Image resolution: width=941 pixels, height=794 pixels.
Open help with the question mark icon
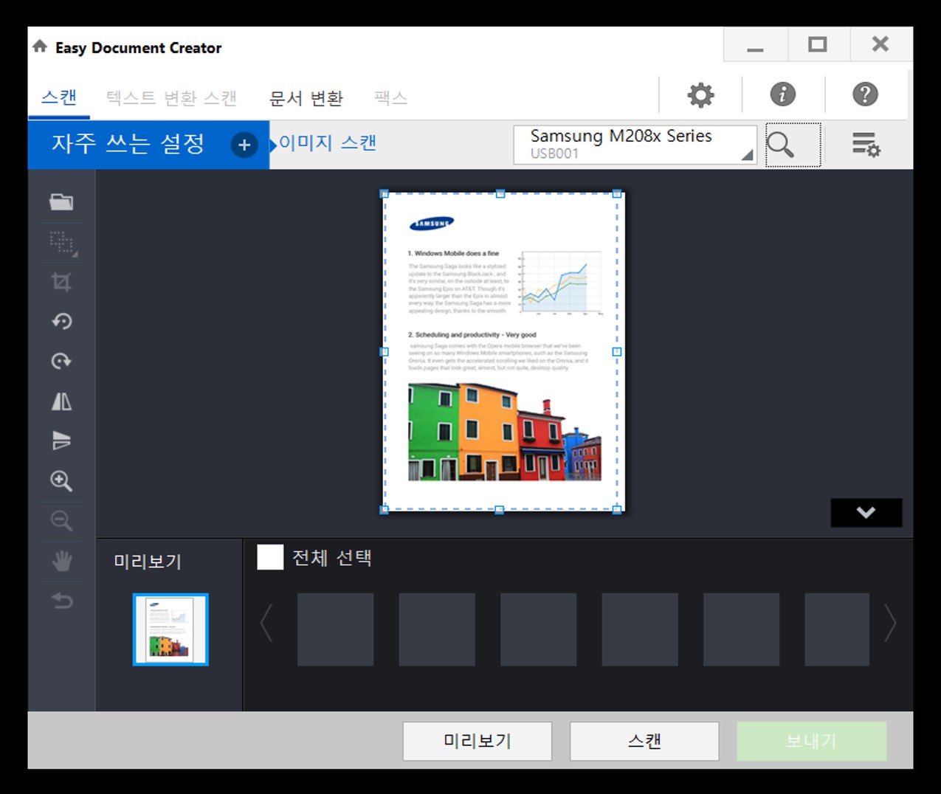865,94
